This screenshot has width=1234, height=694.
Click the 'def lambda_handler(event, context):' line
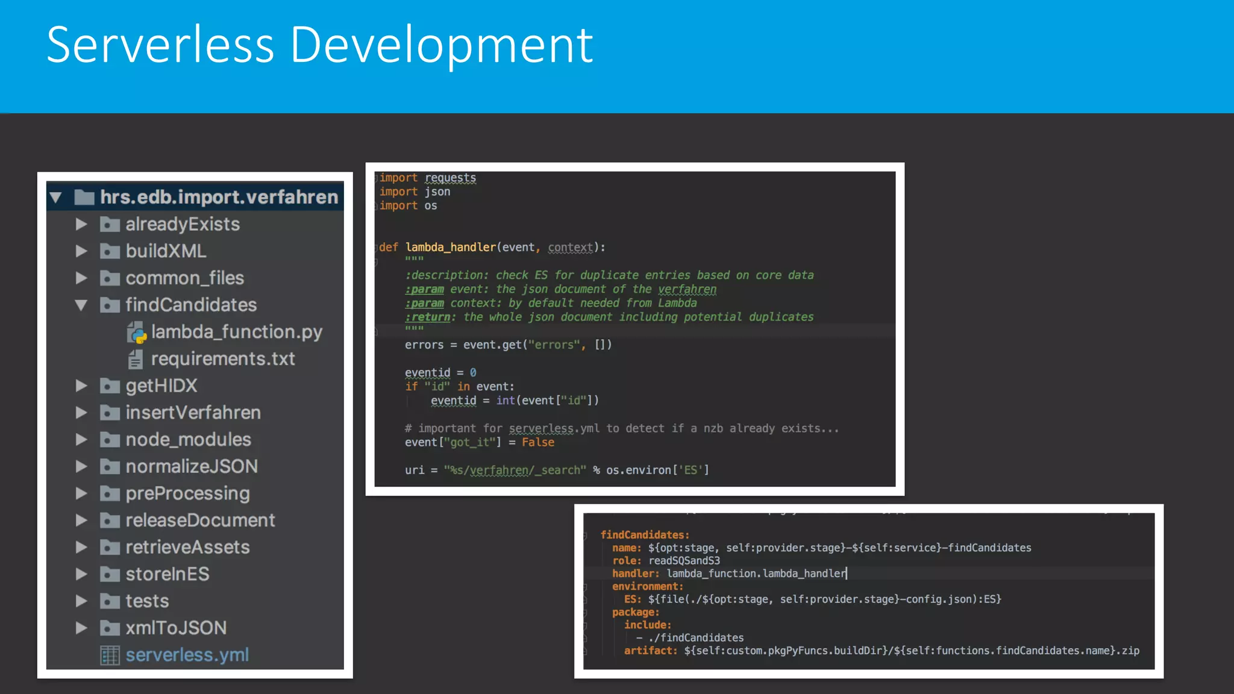point(492,247)
